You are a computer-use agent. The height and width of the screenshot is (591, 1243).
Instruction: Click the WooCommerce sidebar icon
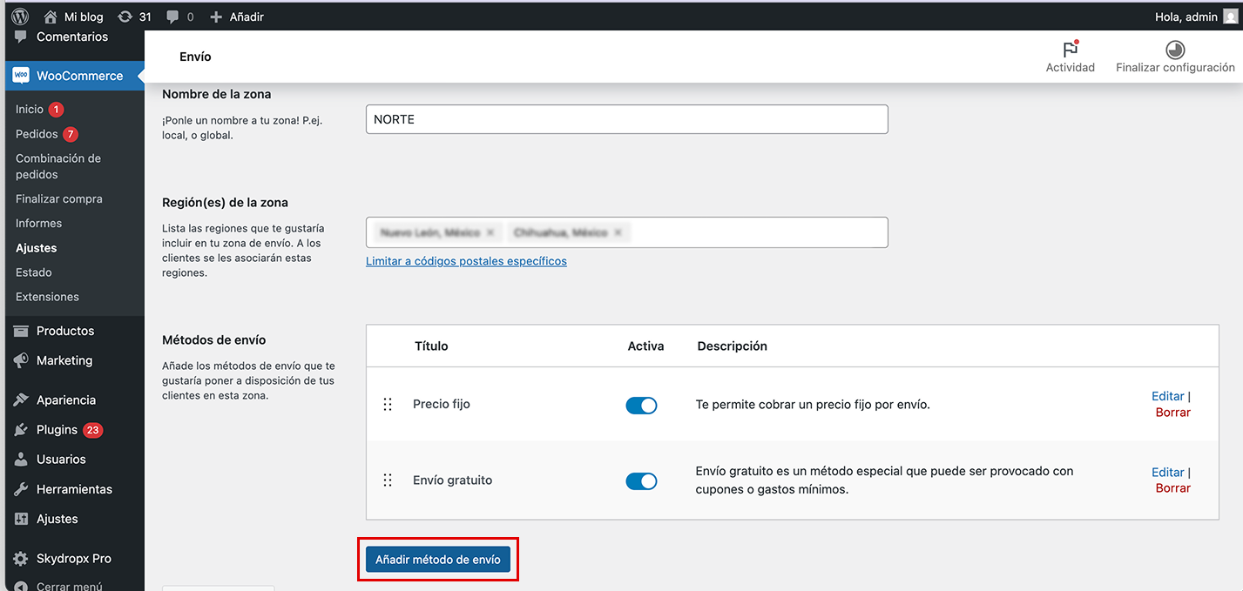21,76
